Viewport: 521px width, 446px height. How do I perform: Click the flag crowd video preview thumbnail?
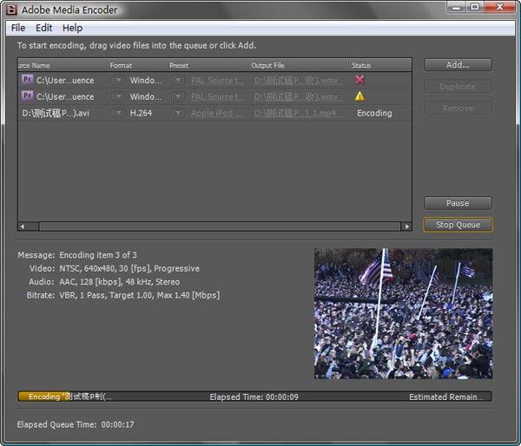point(404,313)
